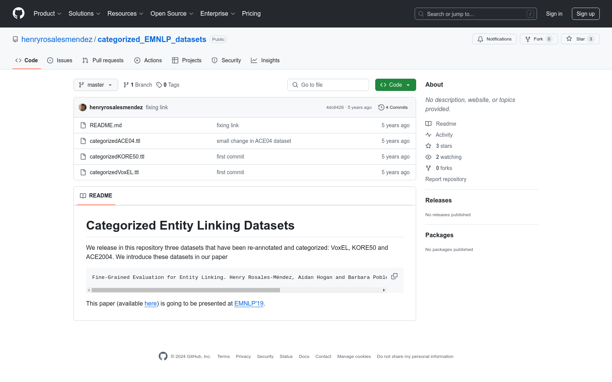612x382 pixels.
Task: Click Manage cookies in footer
Action: tap(354, 356)
